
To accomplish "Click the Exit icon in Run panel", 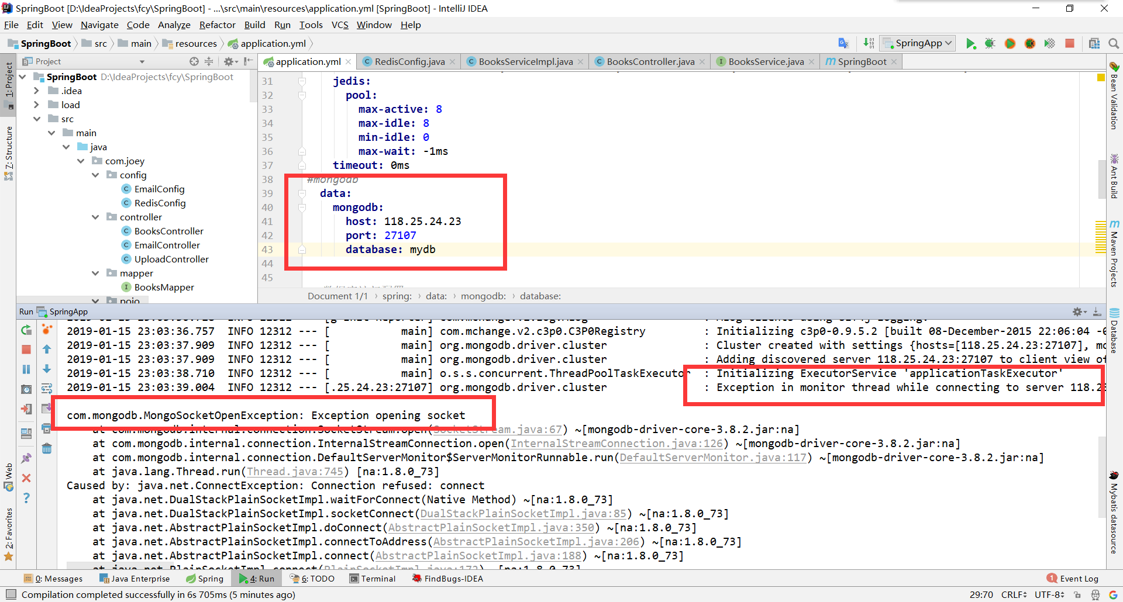I will [x=26, y=409].
